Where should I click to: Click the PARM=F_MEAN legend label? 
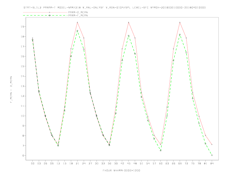tap(78, 15)
